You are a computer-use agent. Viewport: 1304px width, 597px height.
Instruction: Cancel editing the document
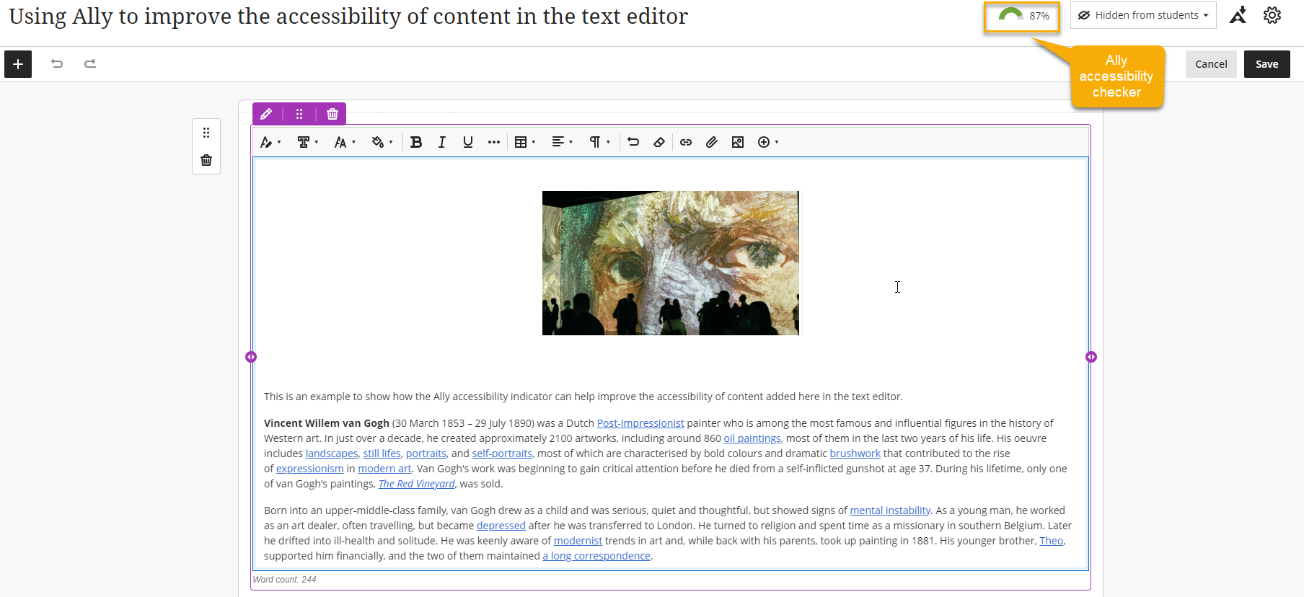click(x=1211, y=64)
